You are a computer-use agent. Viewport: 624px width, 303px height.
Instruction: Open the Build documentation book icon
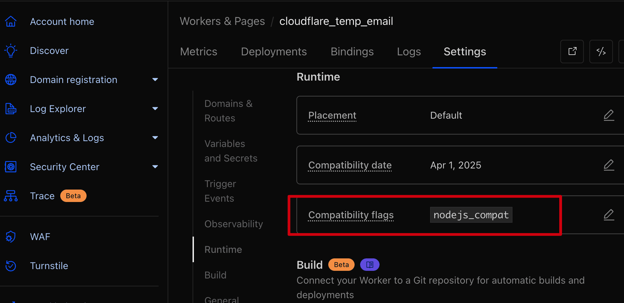pyautogui.click(x=369, y=264)
